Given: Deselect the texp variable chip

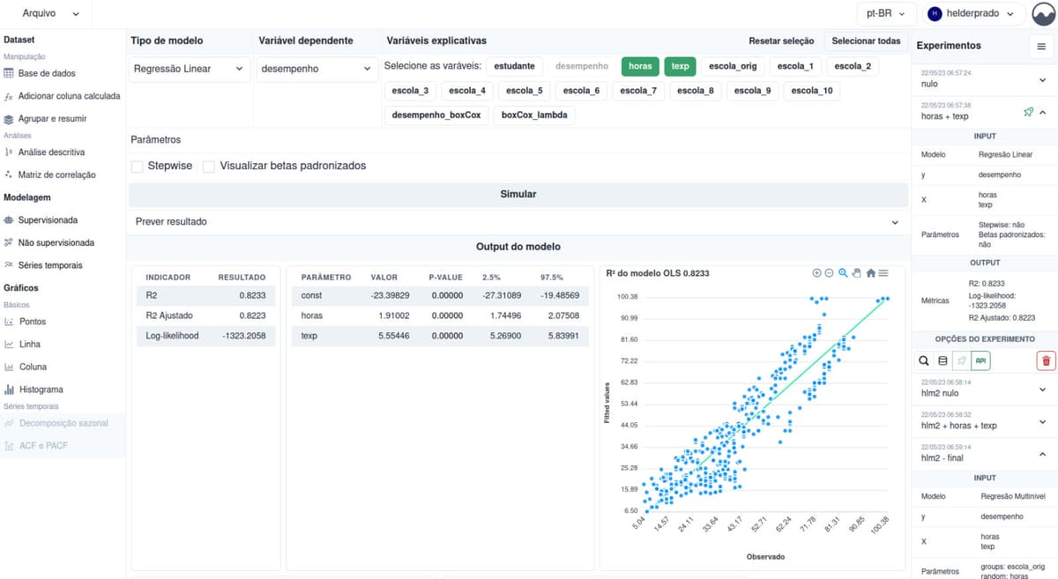Looking at the screenshot, I should (x=680, y=66).
